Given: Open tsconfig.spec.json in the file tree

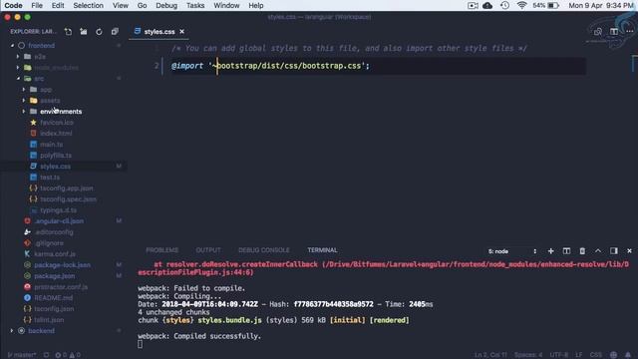Looking at the screenshot, I should coord(68,199).
